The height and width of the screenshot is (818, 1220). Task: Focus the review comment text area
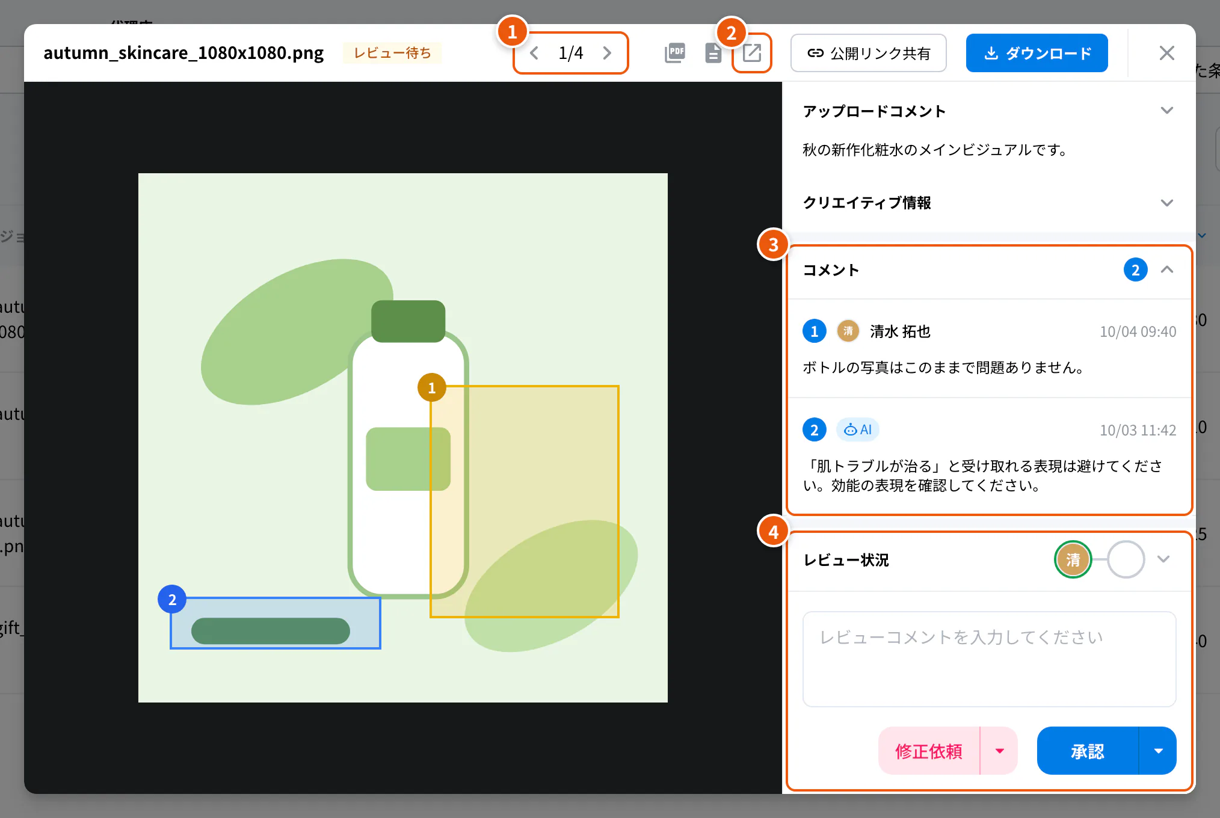coord(989,659)
